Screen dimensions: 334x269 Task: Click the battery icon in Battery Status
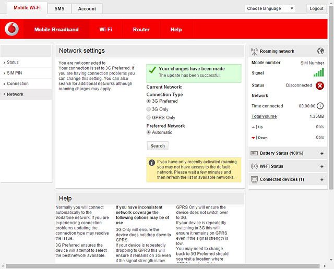(x=254, y=153)
